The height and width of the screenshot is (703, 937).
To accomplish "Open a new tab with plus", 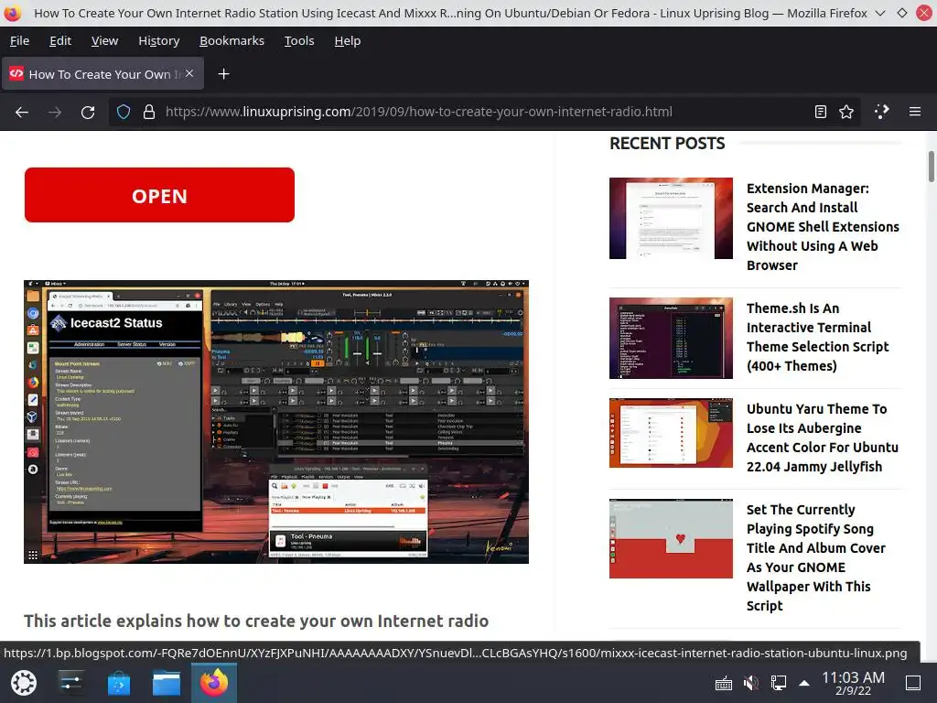I will (x=223, y=73).
